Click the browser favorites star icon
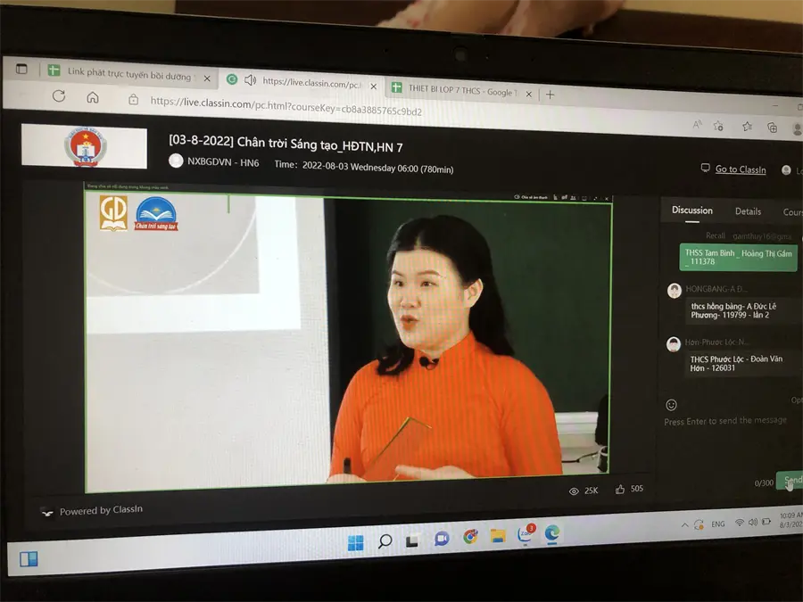 tap(747, 126)
